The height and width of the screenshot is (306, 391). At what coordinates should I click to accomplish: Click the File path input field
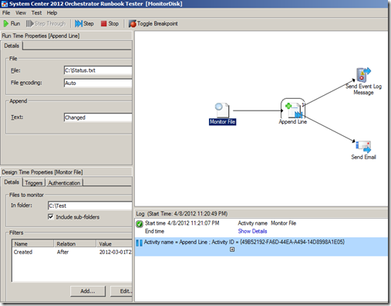(98, 70)
